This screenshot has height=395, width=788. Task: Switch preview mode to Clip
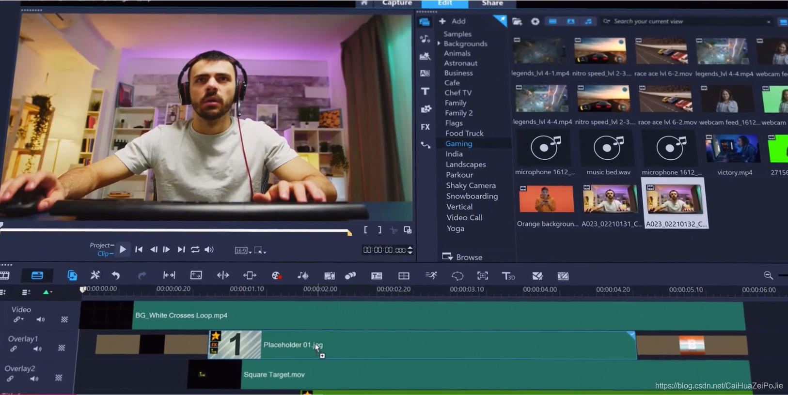(103, 254)
